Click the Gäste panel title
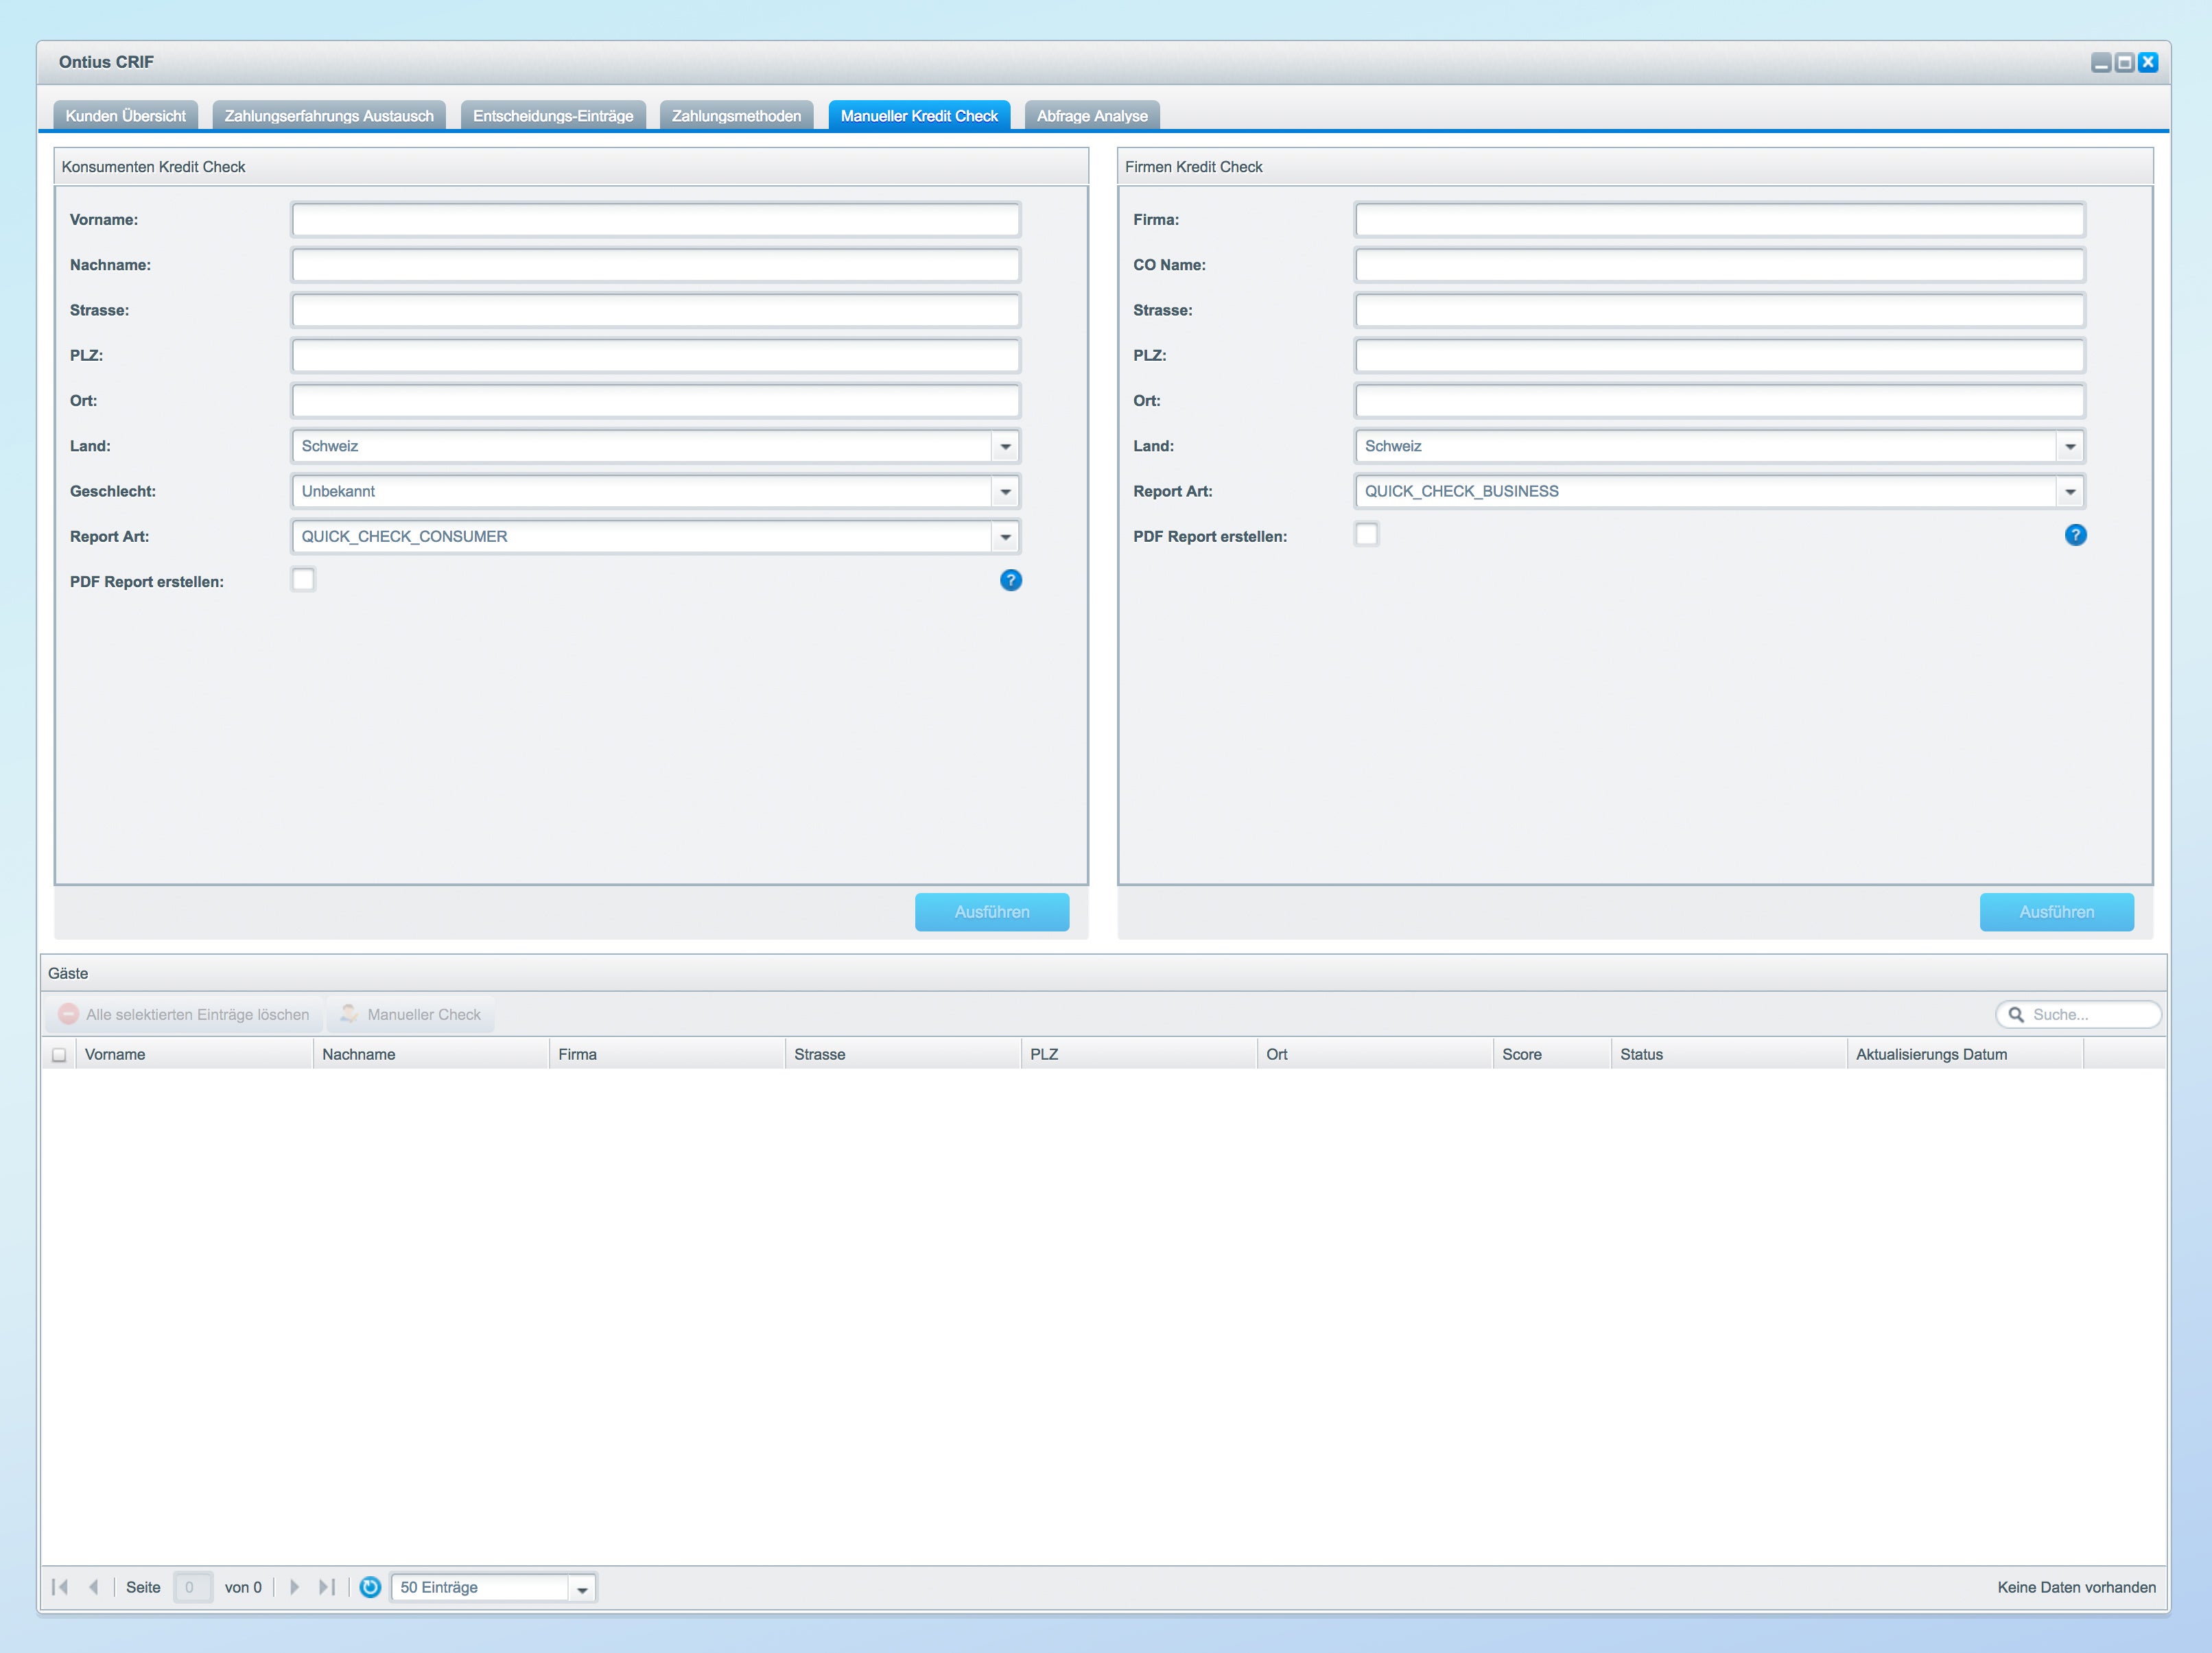 tap(68, 973)
